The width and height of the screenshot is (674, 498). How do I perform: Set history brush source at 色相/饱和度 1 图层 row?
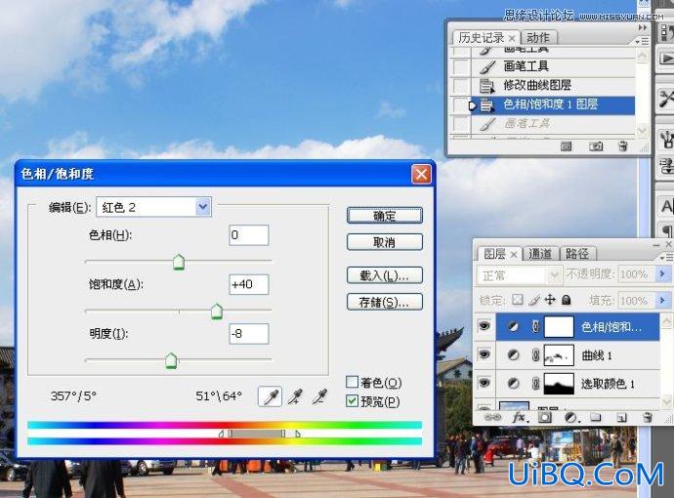point(461,104)
